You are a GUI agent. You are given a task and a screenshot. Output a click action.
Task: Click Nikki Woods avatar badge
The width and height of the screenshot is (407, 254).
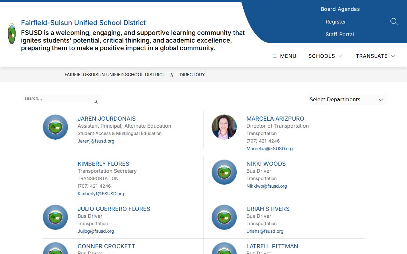(x=224, y=172)
